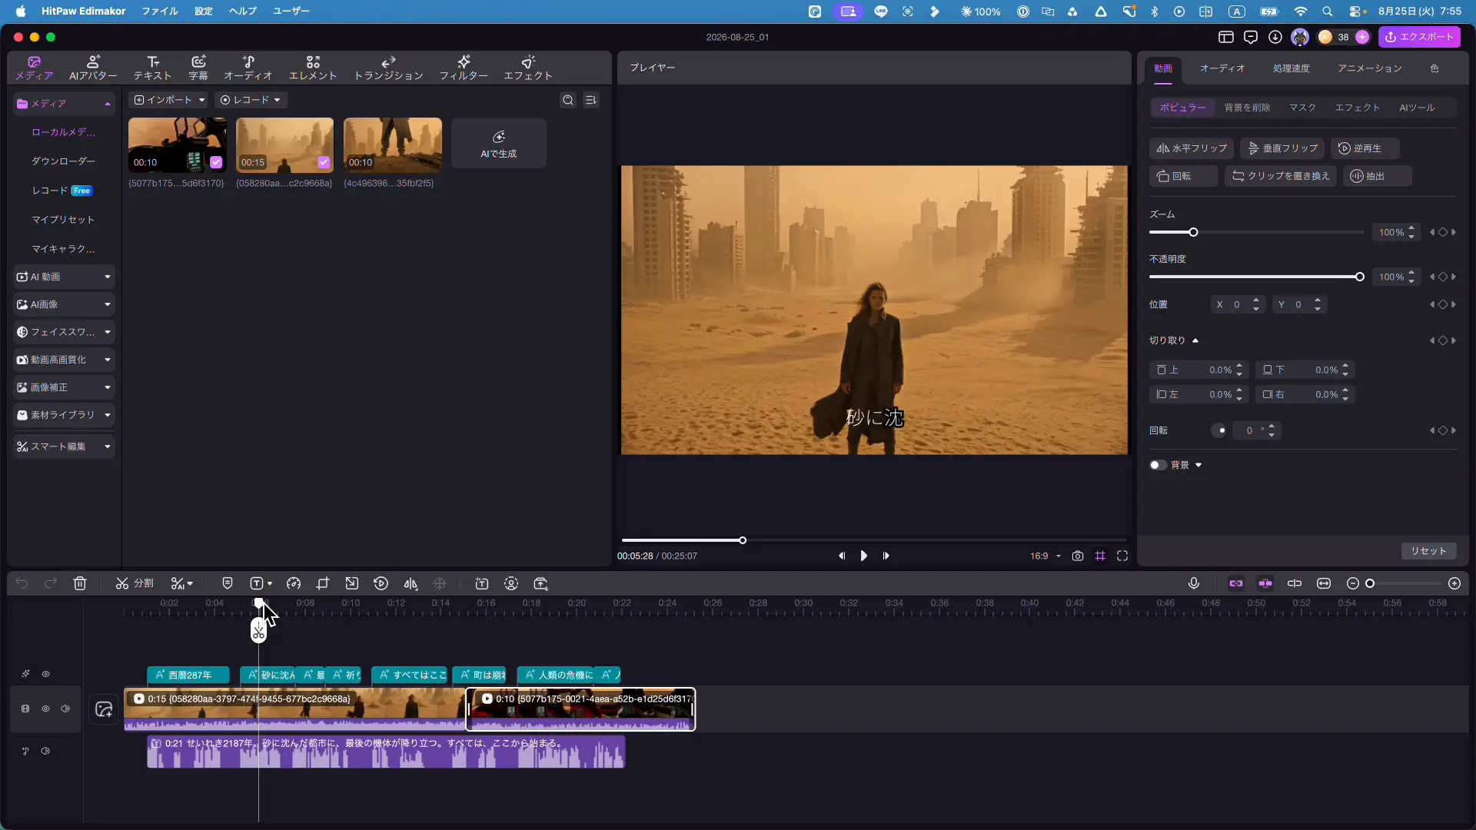
Task: Open the download manager icon in title bar
Action: 1275,37
